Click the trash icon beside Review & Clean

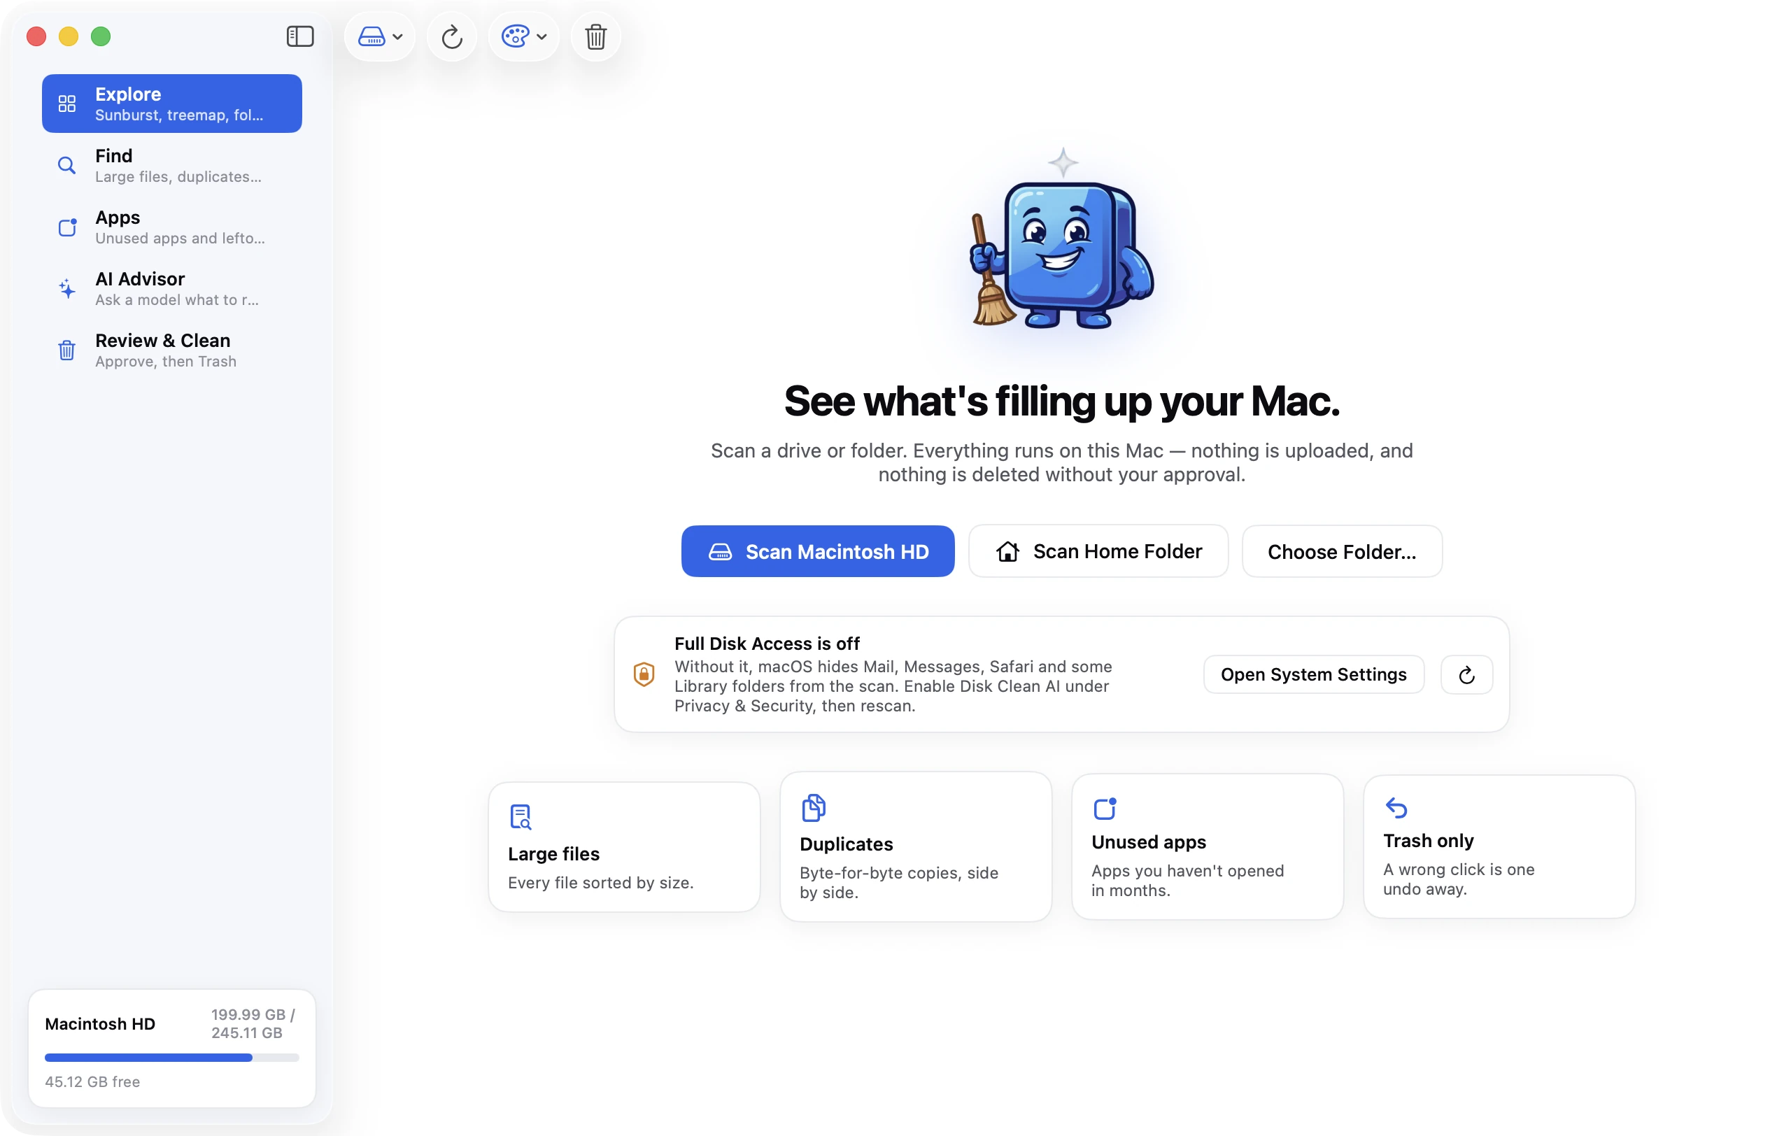[x=67, y=350]
